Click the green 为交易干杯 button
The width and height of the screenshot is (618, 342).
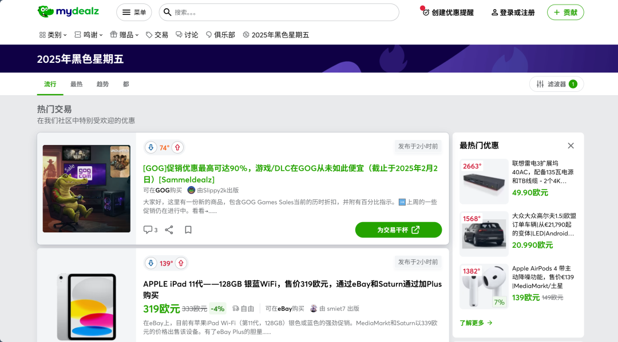[398, 230]
